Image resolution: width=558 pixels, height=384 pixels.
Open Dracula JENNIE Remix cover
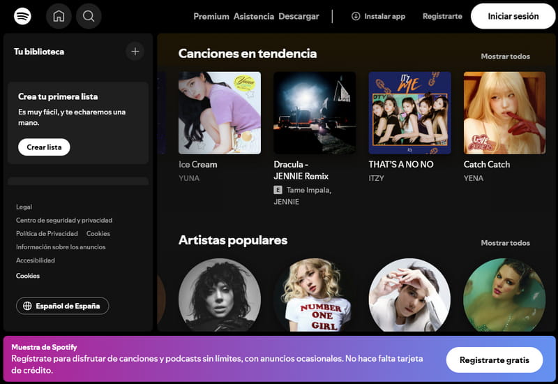[x=315, y=113]
